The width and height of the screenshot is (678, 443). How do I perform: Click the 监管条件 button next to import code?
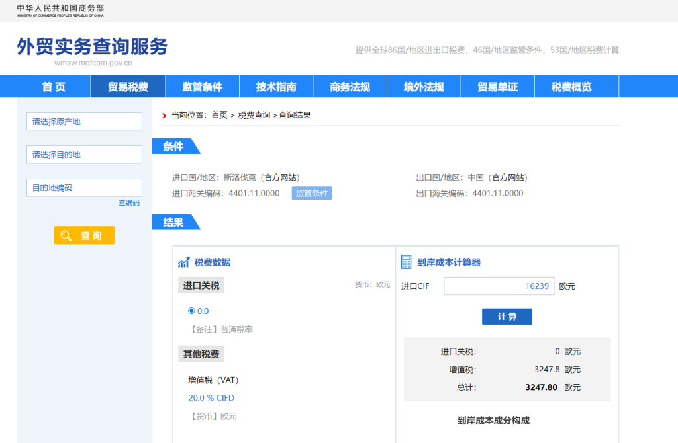[x=312, y=193]
